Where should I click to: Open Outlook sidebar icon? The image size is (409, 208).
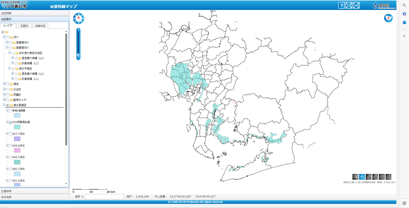(404, 22)
